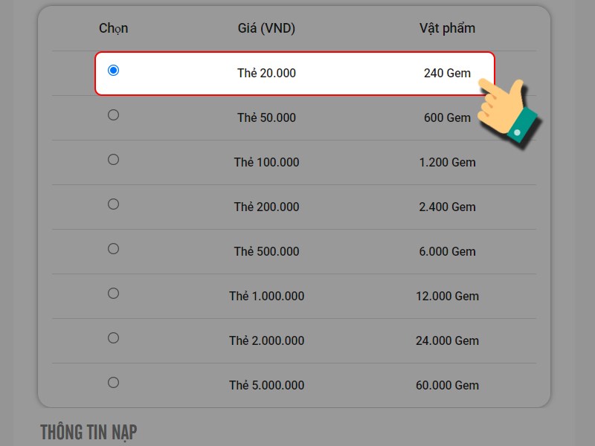The width and height of the screenshot is (595, 446).
Task: Click the Chọn column header
Action: coord(114,28)
